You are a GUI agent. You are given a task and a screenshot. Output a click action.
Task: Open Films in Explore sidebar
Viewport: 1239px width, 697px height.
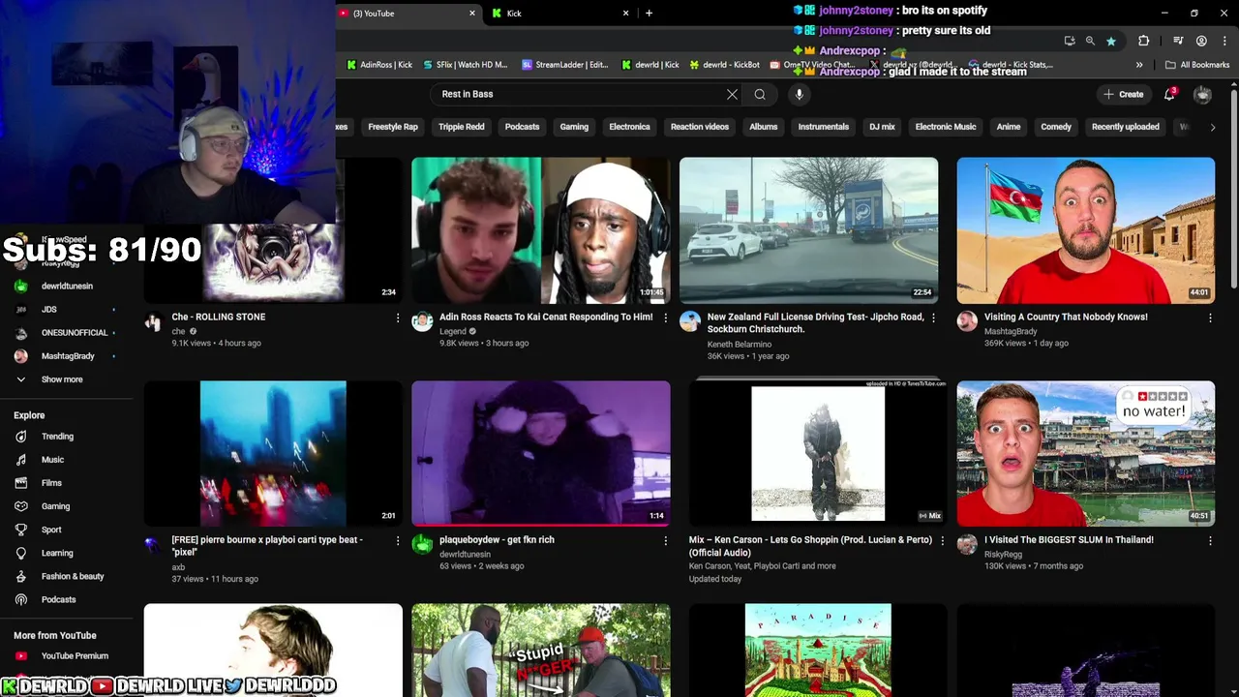tap(51, 483)
